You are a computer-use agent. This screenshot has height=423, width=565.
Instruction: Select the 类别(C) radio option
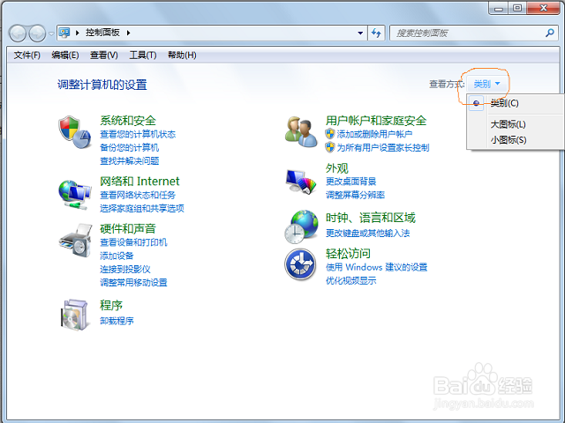pyautogui.click(x=476, y=103)
